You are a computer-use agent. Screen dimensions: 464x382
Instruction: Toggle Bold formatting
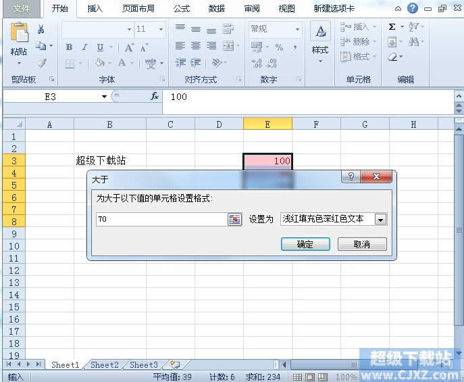[69, 47]
